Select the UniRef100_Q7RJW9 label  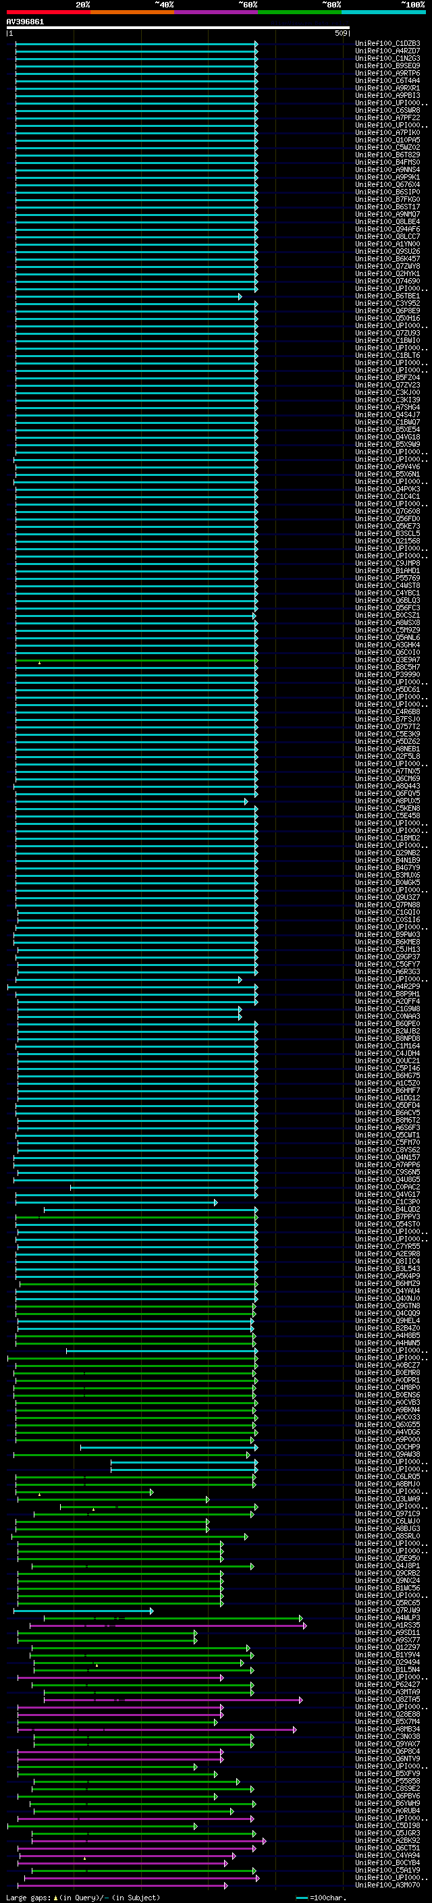coord(387,1611)
